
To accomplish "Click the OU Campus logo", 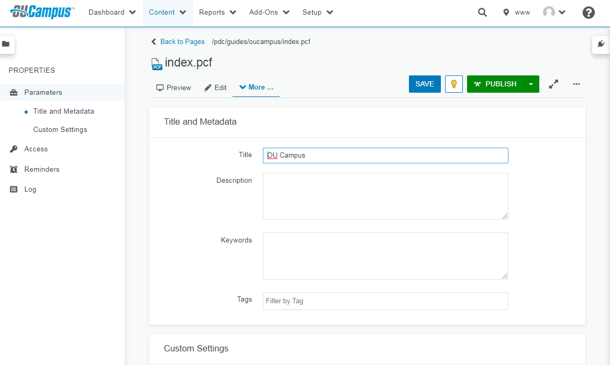I will [x=42, y=12].
